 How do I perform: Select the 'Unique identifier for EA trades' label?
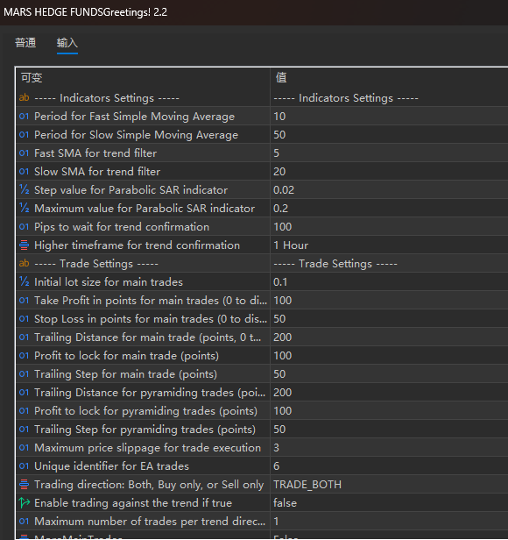click(111, 466)
